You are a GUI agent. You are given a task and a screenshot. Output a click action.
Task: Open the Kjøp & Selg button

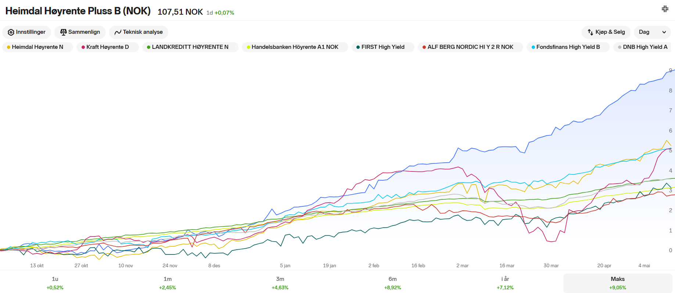coord(606,32)
